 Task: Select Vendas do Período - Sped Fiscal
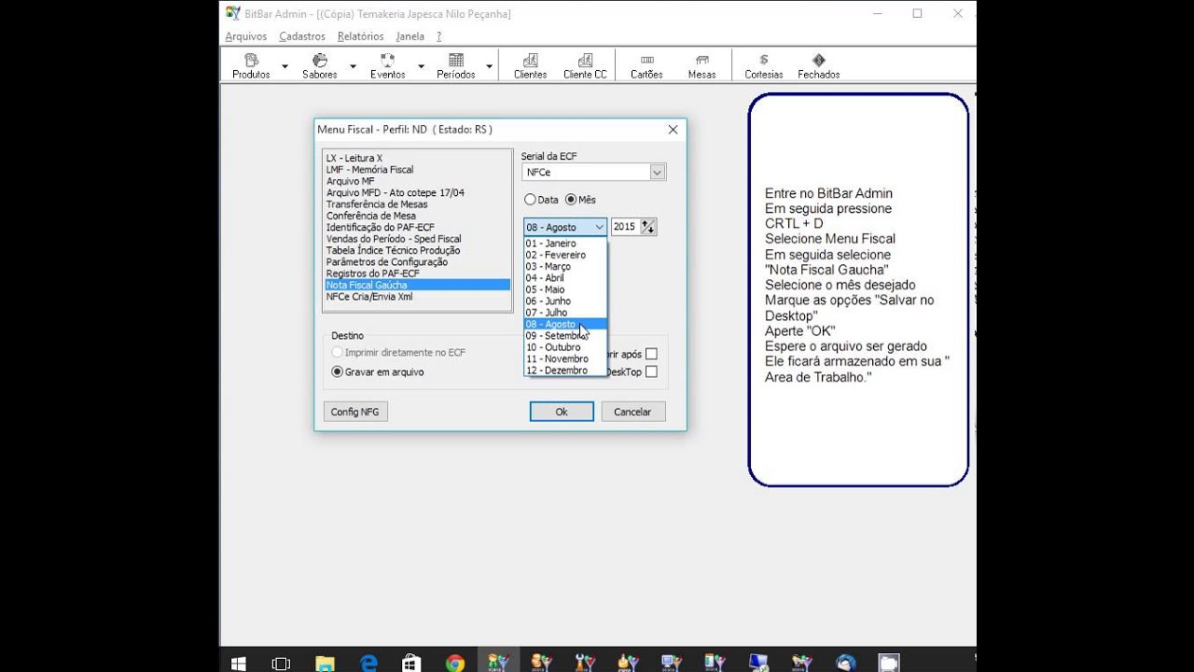pos(417,239)
